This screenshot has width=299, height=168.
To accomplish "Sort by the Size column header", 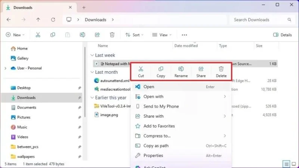I will (259, 45).
